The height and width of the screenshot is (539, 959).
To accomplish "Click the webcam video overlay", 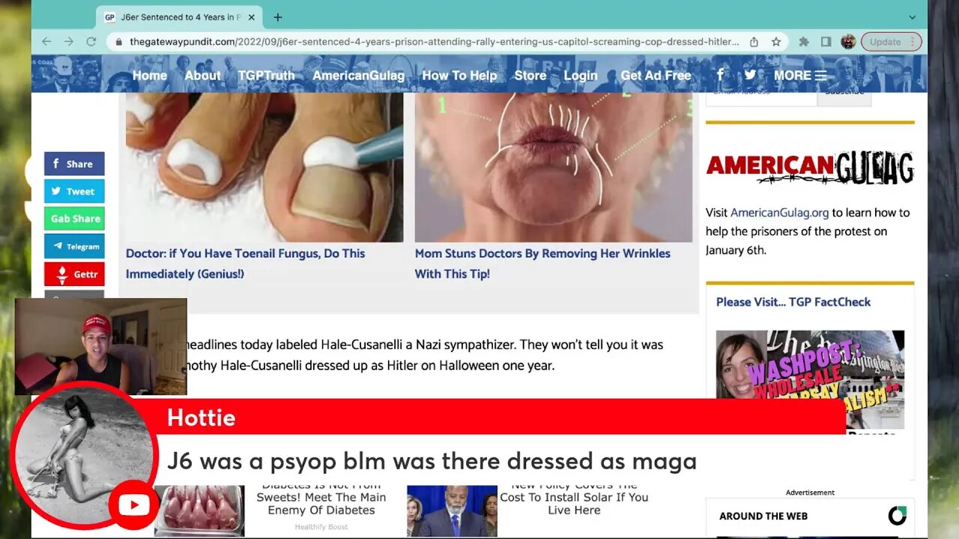I will tap(100, 347).
